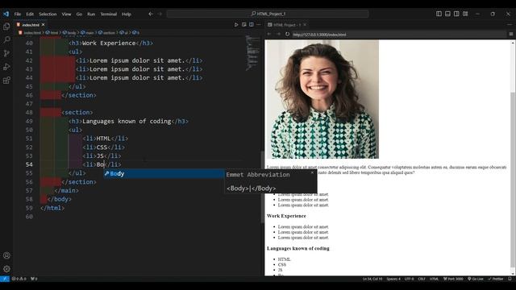Click the Run file play icon

tap(236, 25)
